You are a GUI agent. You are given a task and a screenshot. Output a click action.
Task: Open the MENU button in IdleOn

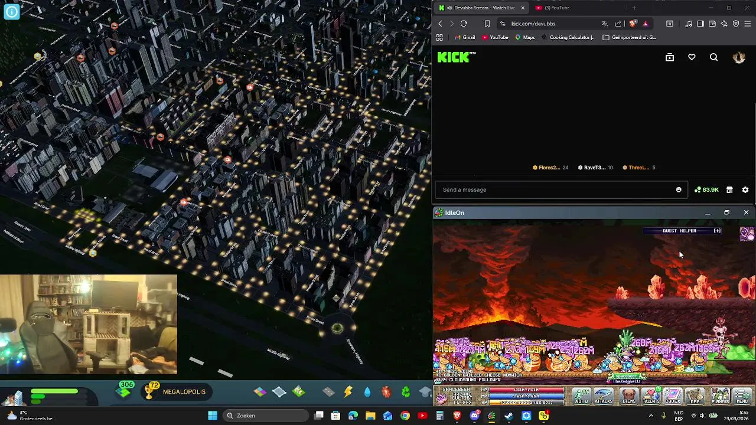pyautogui.click(x=742, y=396)
